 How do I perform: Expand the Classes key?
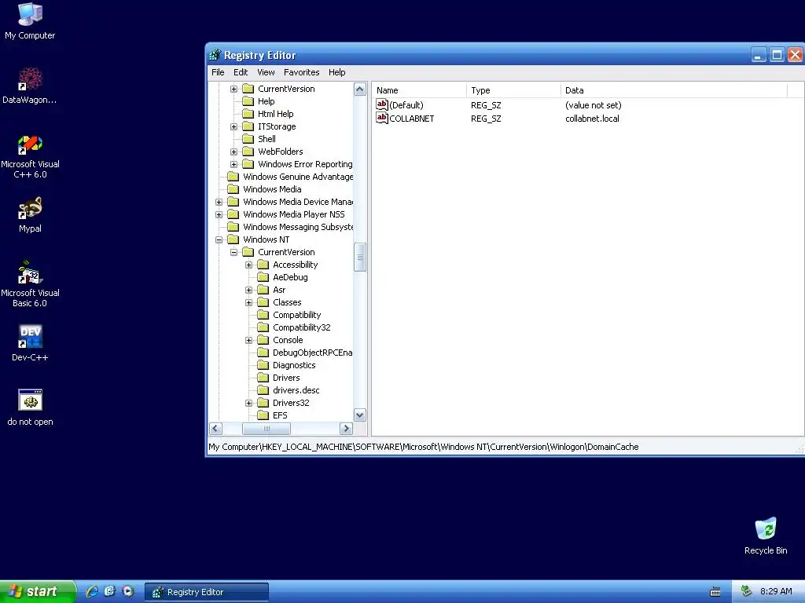(x=248, y=302)
